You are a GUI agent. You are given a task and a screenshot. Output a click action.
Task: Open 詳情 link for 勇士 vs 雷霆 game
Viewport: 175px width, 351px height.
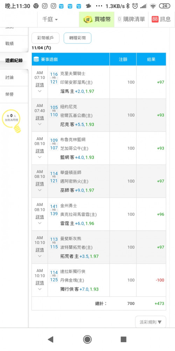[x=40, y=217]
